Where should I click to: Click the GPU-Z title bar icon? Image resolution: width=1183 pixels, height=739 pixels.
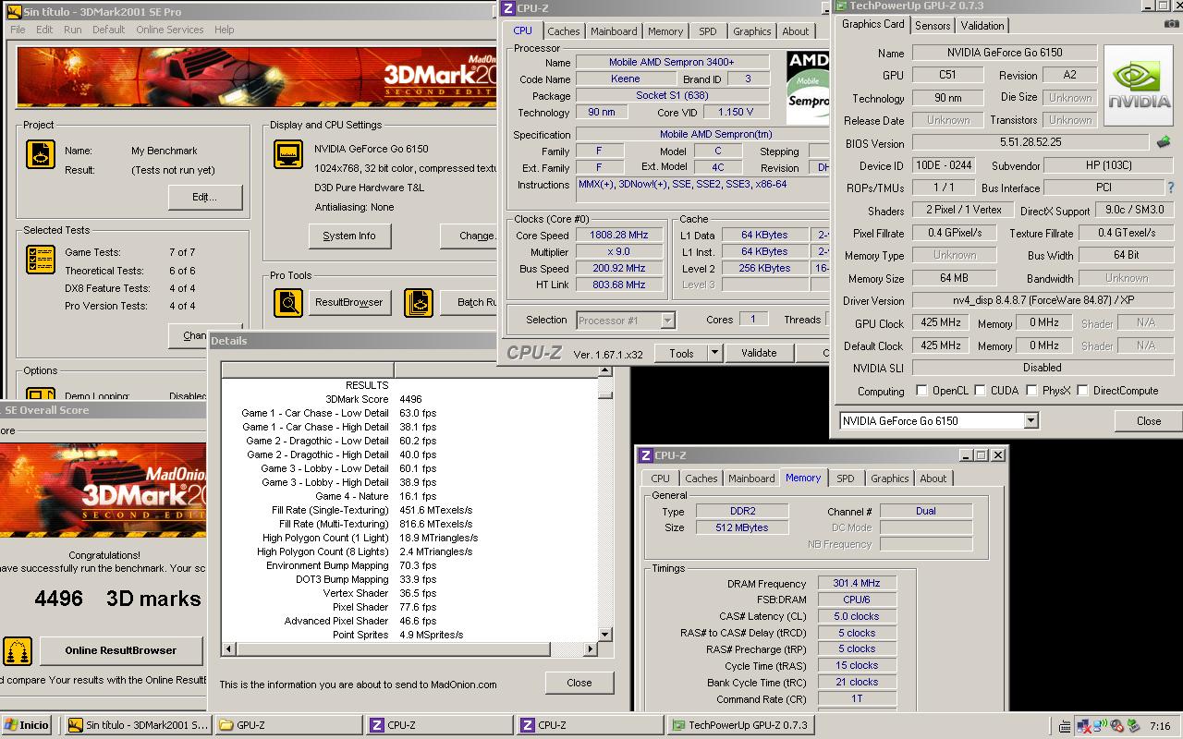[841, 6]
